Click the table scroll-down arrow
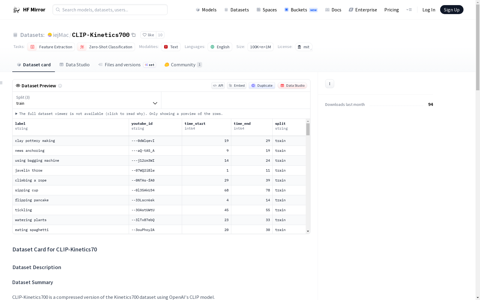The image size is (480, 300). (308, 231)
